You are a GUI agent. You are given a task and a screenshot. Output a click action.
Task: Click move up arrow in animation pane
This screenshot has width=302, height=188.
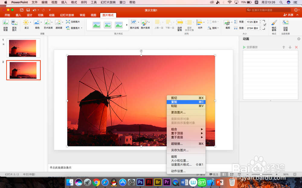click(x=284, y=47)
